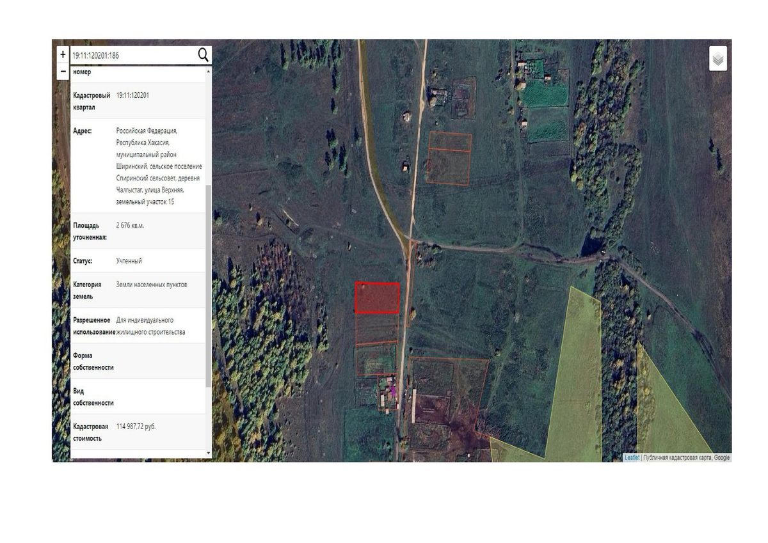Screen dimensions: 768x543
Task: Click the 'Вид собственности' label
Action: 93,397
